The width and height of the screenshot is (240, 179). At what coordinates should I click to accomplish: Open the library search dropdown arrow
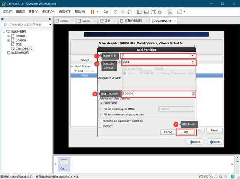coord(50,25)
